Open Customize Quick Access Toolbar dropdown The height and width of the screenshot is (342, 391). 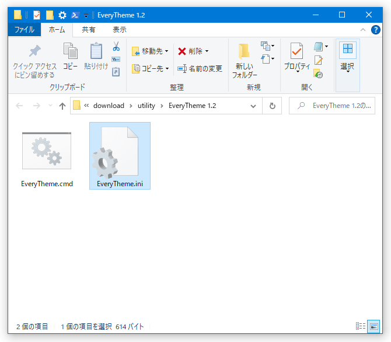(x=86, y=16)
